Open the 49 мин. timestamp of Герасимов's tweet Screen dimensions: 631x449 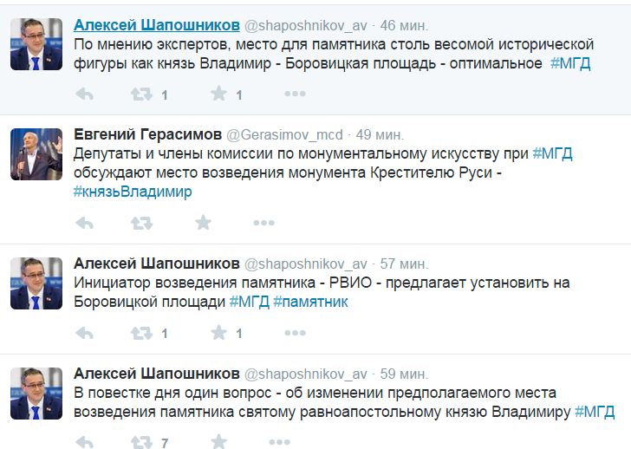click(380, 134)
